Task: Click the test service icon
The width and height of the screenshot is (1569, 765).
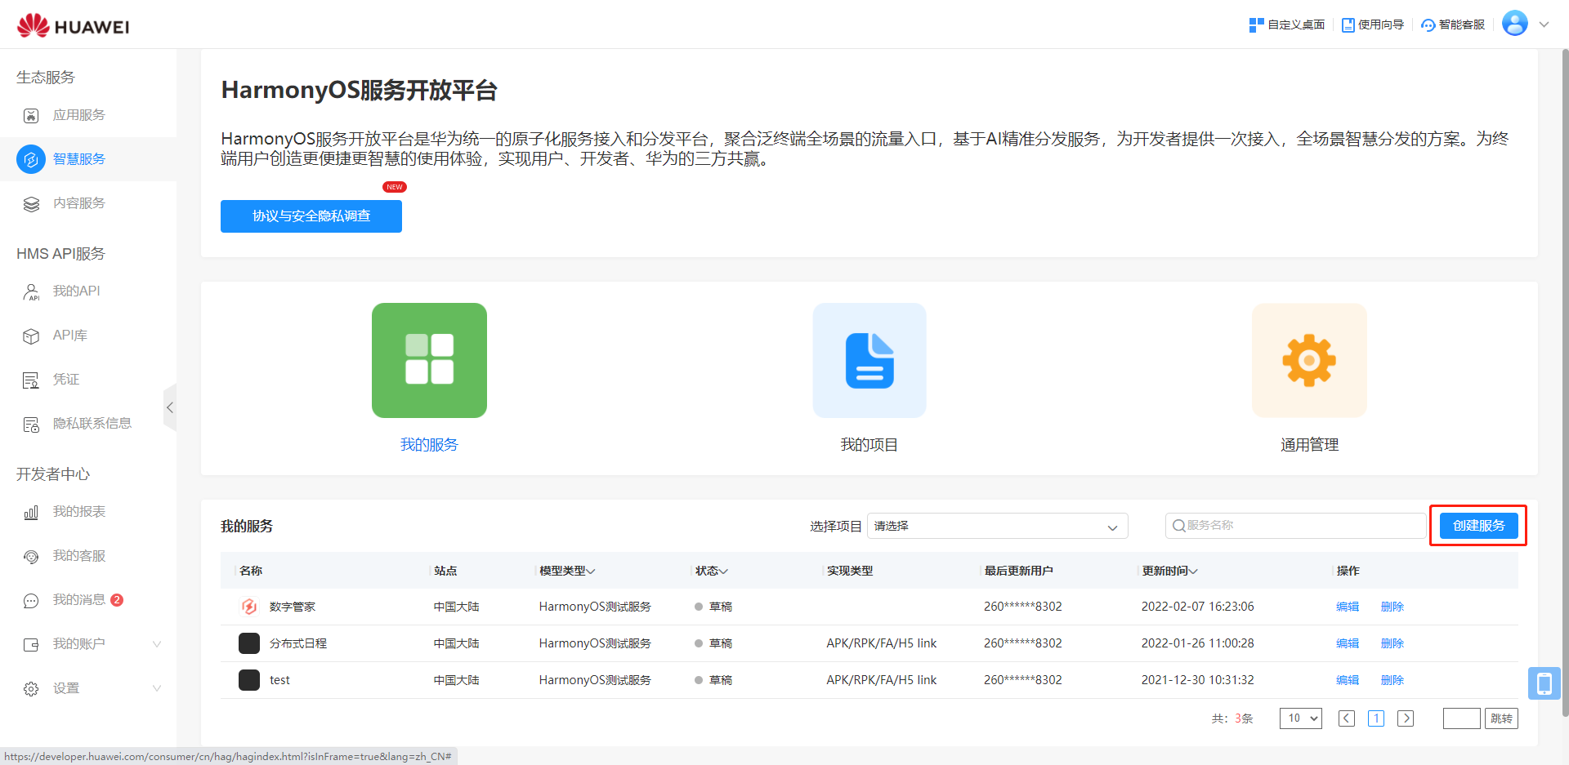Action: pos(249,680)
